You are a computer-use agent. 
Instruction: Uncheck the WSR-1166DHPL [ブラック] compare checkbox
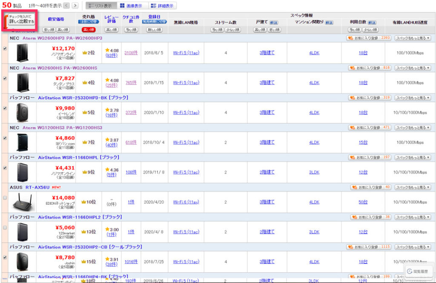click(5, 168)
